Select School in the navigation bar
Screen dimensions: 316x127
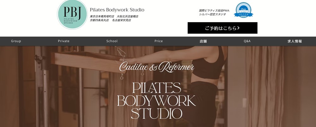click(x=112, y=41)
